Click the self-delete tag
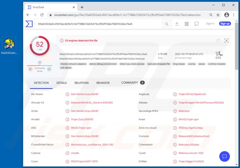Image resolution: width=240 pixels, height=168 pixels. [x=66, y=68]
